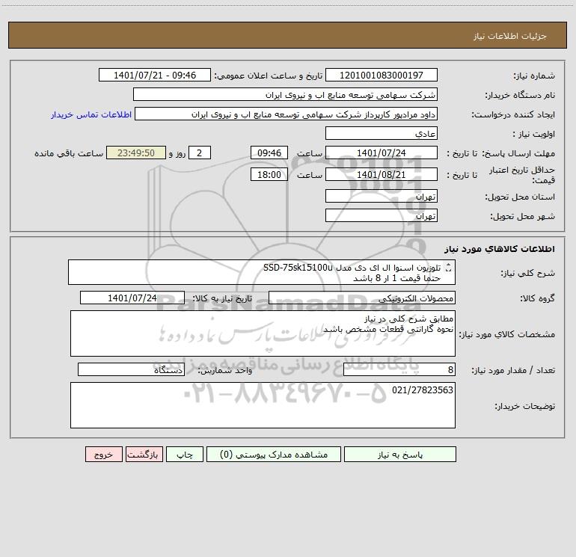
Task: Click the توضیحات خریدار text area
Action: (x=263, y=405)
